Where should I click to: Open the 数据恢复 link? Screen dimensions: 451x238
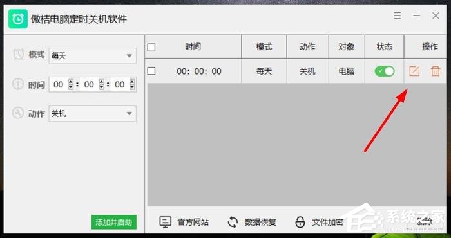(x=260, y=222)
